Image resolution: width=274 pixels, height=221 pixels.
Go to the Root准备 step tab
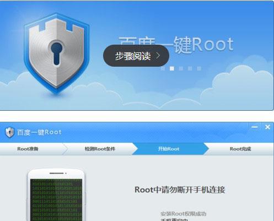click(x=31, y=149)
